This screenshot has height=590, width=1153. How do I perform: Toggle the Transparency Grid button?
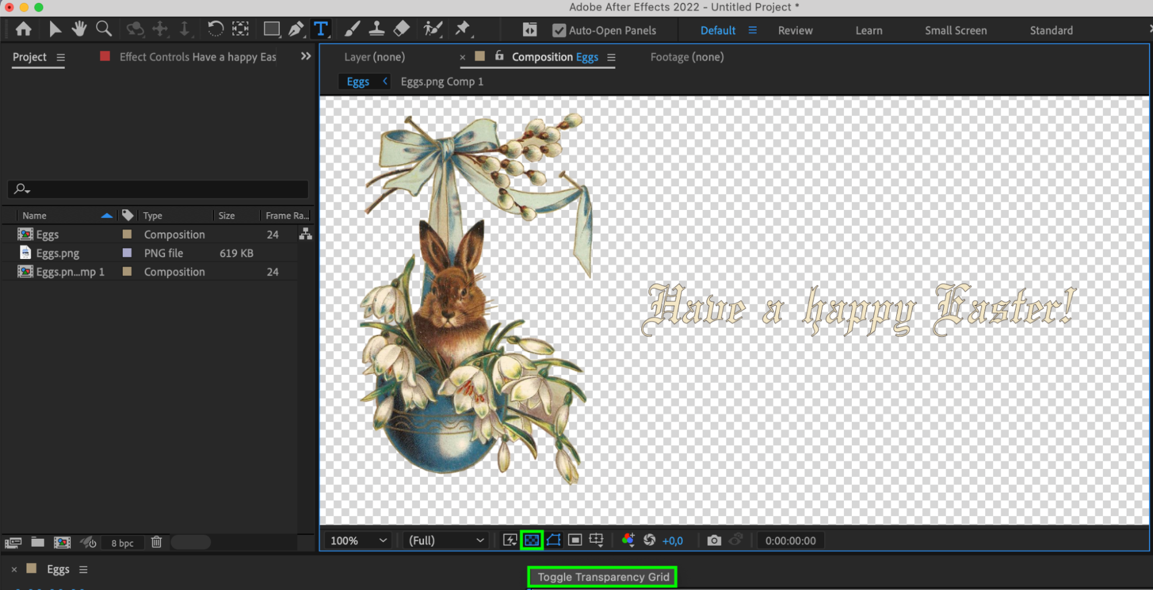(x=531, y=540)
